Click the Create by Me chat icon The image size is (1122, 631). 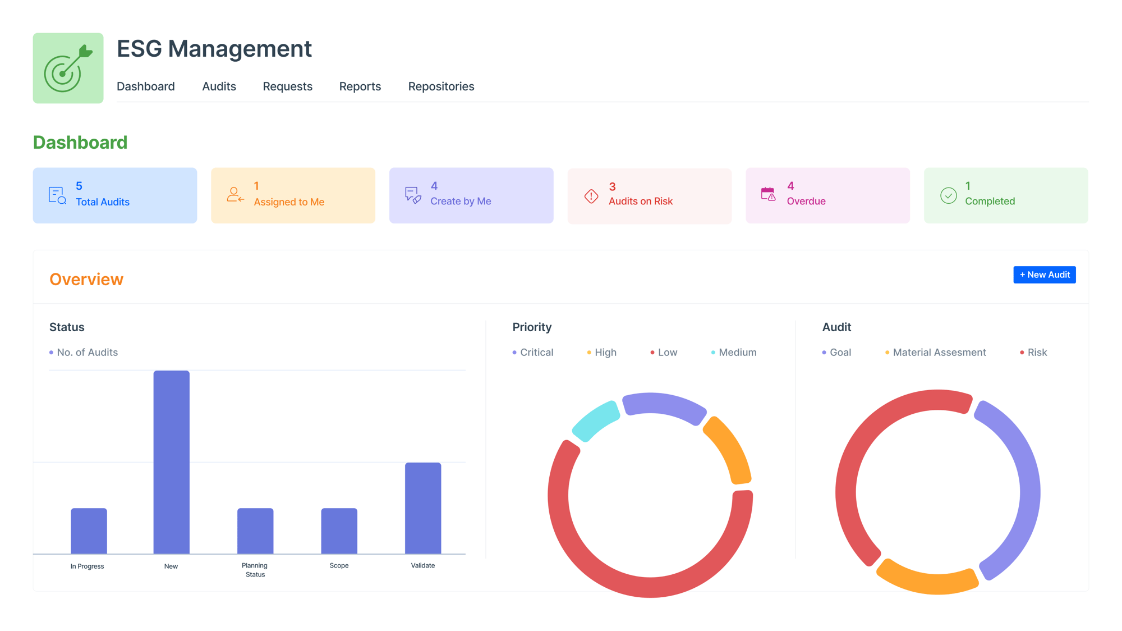tap(413, 195)
